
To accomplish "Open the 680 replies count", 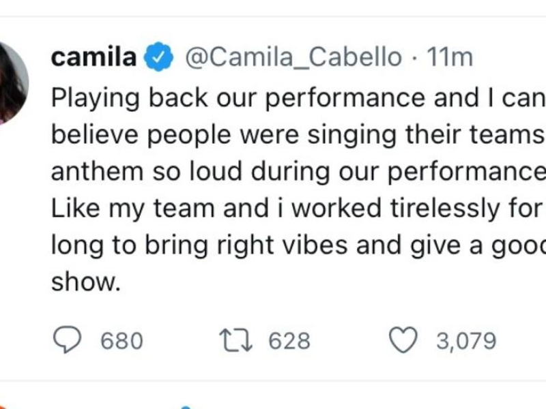I will click(122, 340).
